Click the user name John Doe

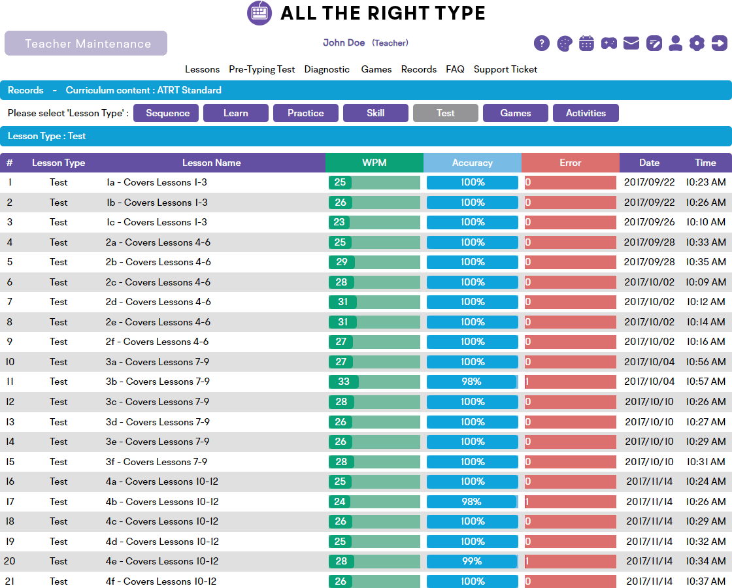coord(344,42)
